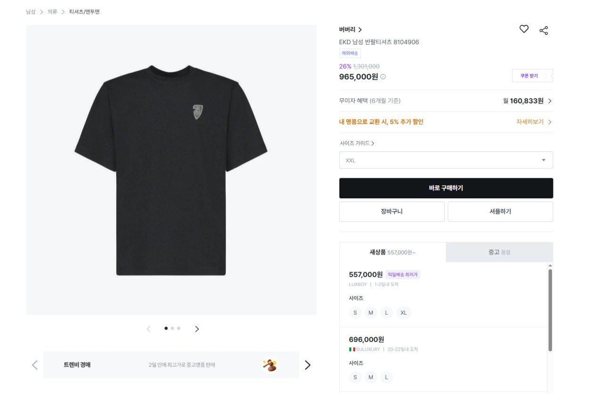The image size is (603, 394).
Task: Click the 바로 구매하기 button
Action: 446,188
